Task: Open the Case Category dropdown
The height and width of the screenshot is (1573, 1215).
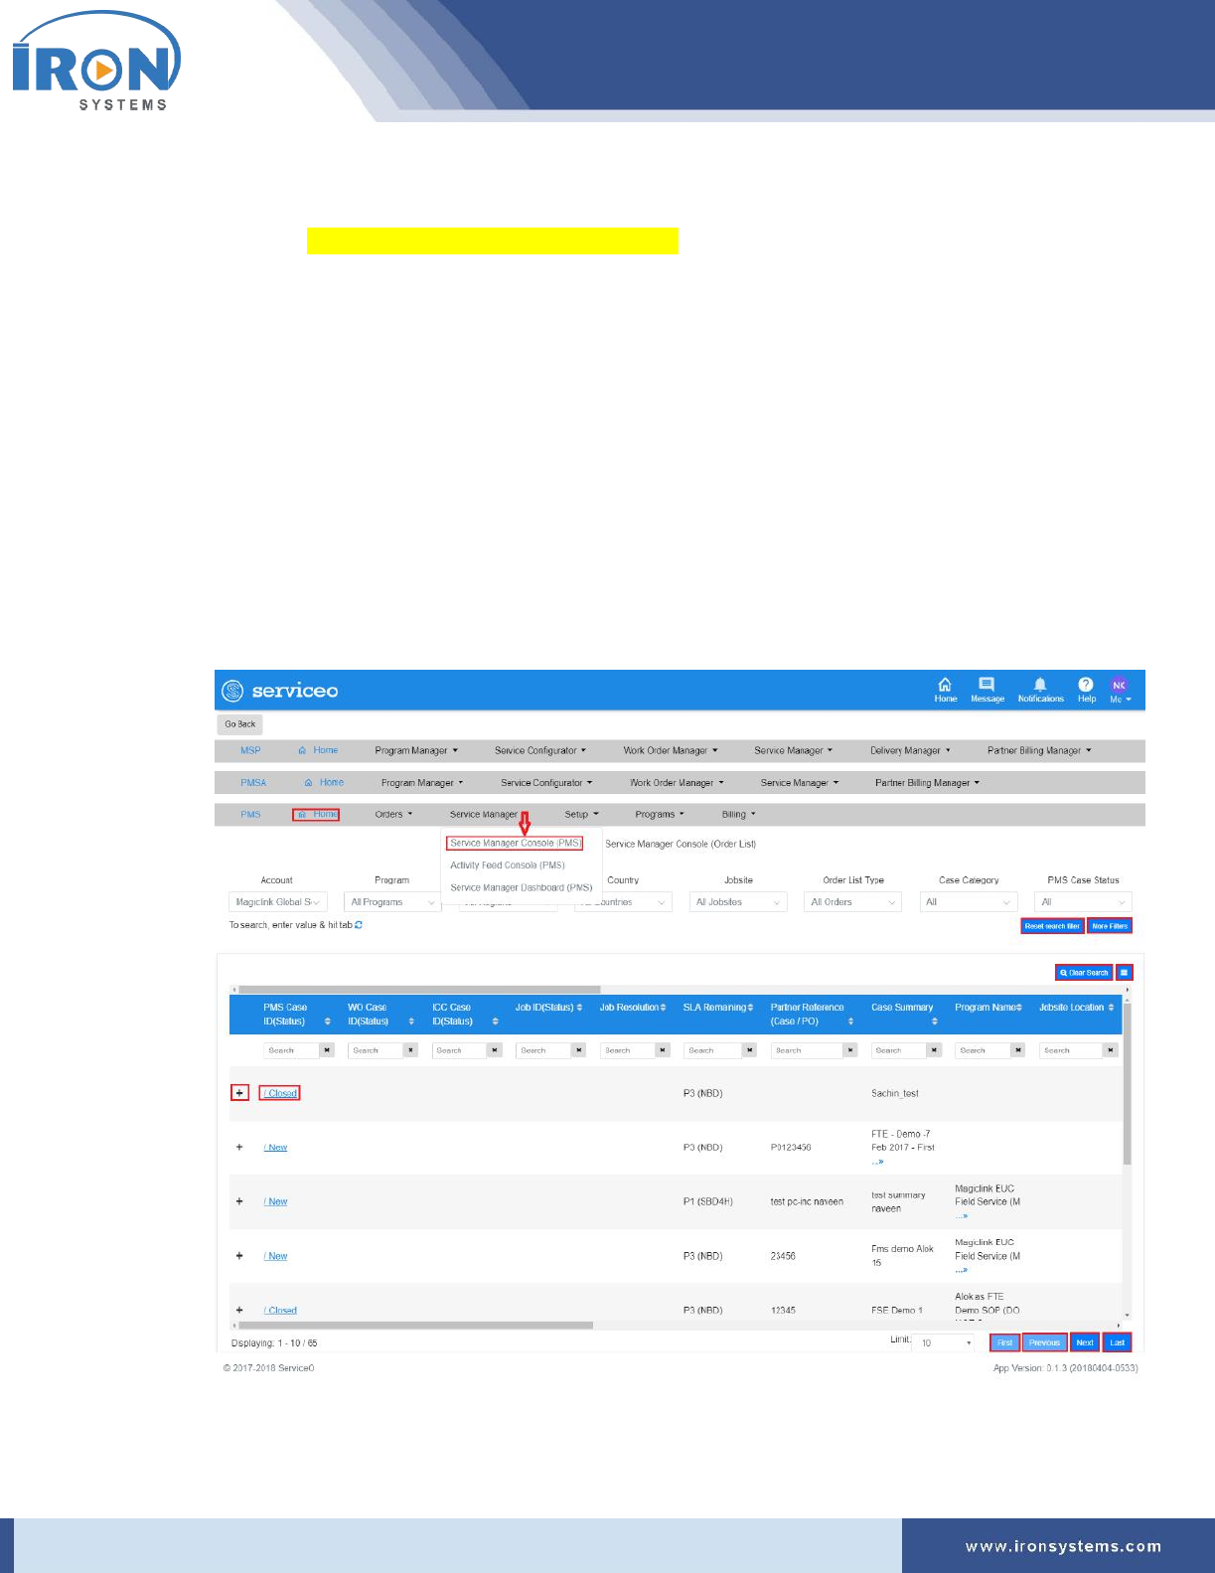Action: 969,902
